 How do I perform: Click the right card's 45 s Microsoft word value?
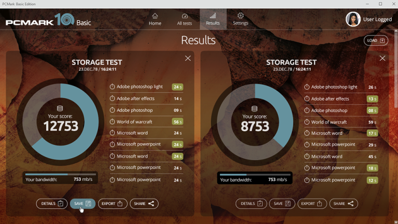(x=372, y=157)
